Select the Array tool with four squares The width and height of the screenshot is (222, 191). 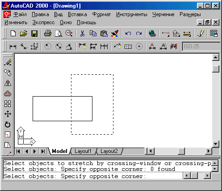pos(8,104)
